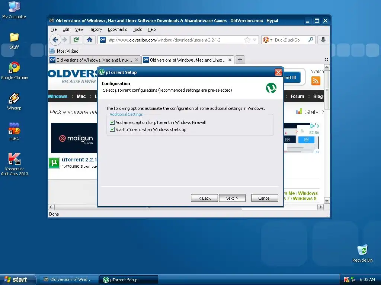Click the horizontal scrollbar left arrow

click(51, 207)
